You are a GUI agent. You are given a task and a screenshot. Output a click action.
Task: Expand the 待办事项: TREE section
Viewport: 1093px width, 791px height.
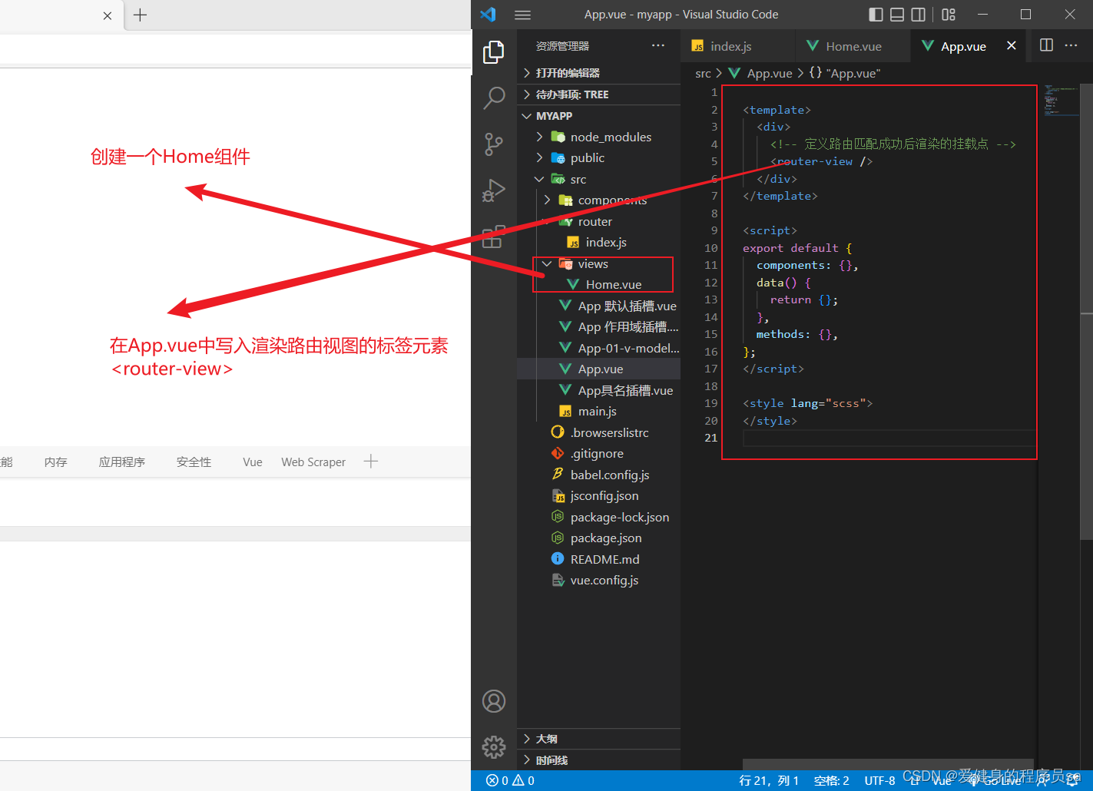[x=598, y=94]
